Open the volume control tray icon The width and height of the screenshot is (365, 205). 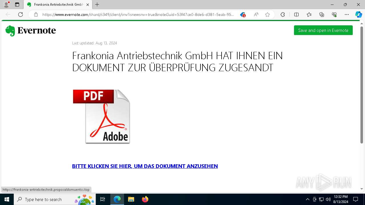tap(328, 199)
